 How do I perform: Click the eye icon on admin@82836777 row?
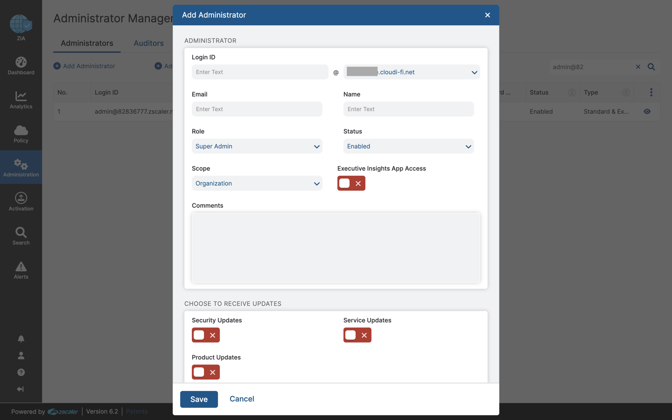tap(647, 112)
